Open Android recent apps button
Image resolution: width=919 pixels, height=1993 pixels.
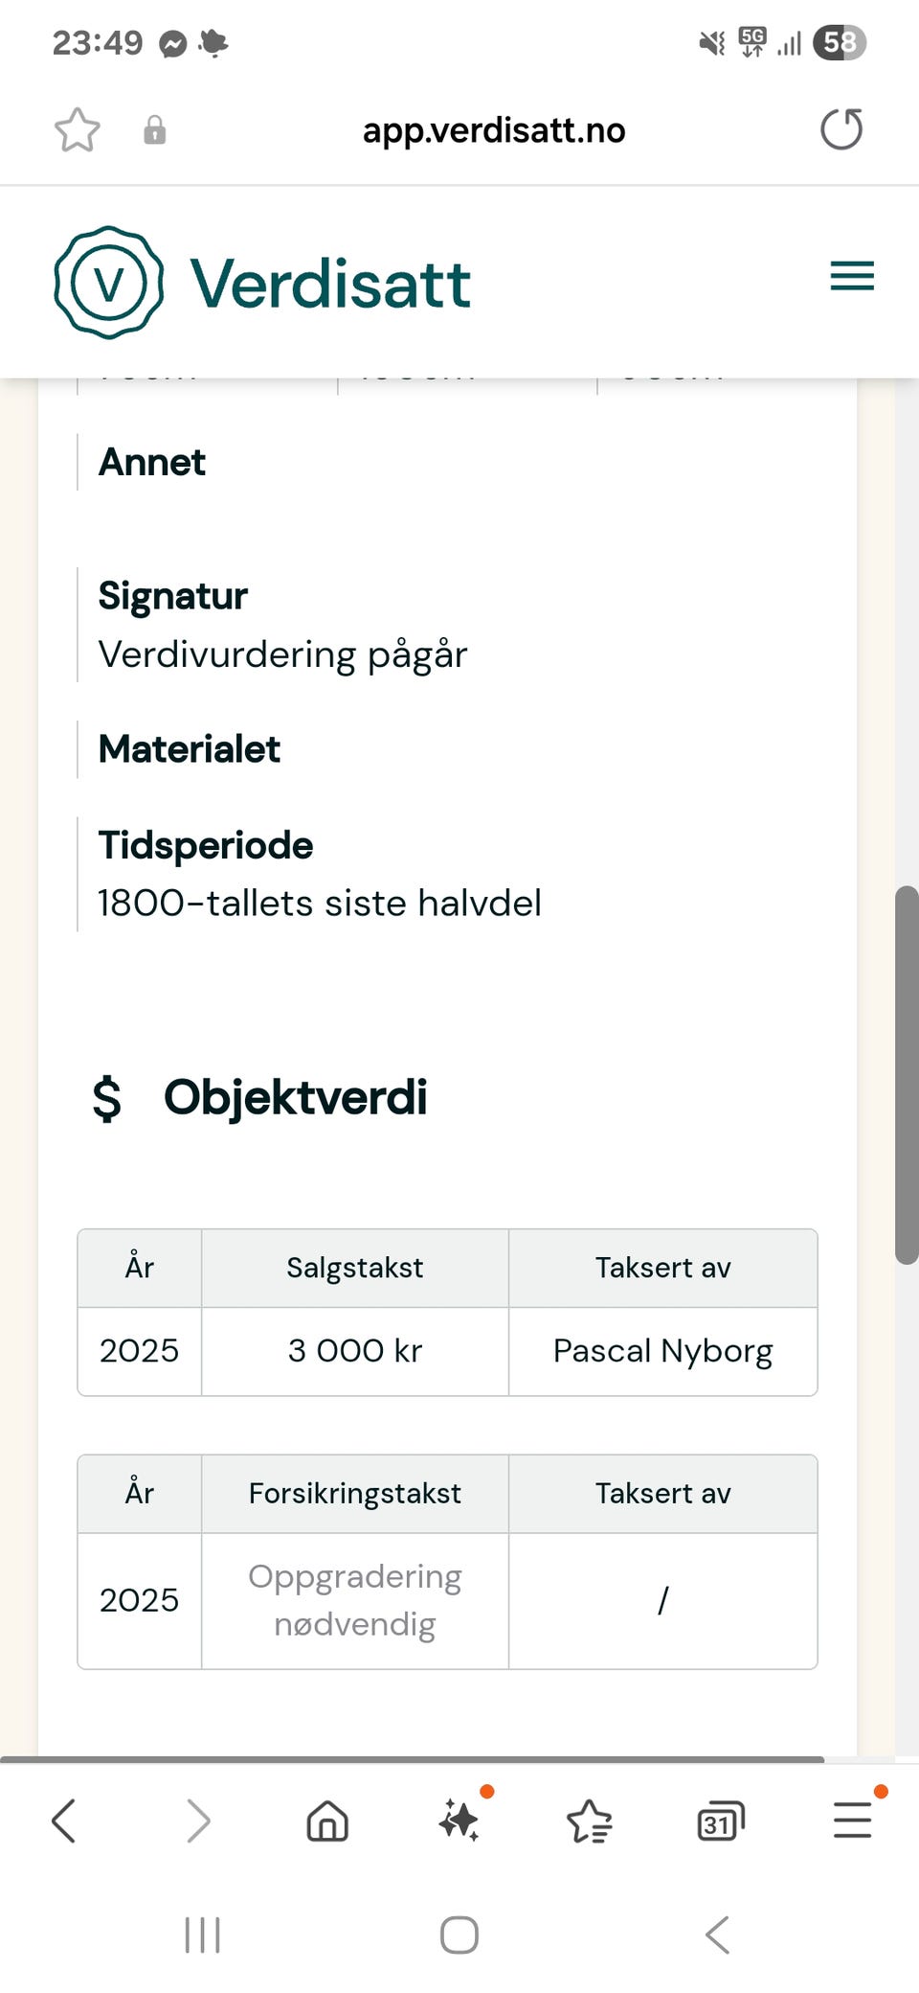tap(202, 1935)
